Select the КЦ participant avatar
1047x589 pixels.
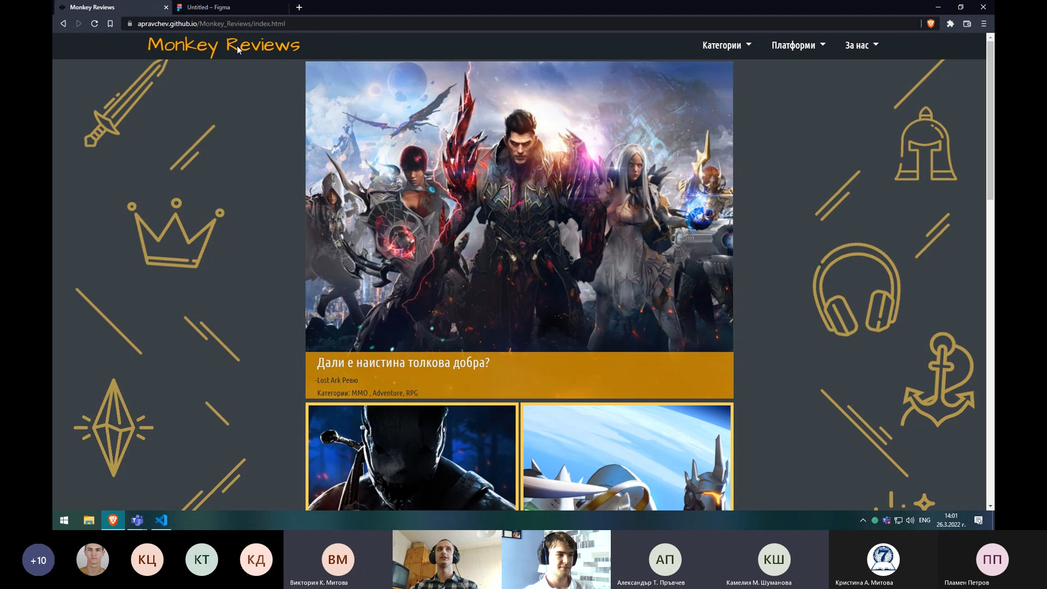click(x=147, y=560)
